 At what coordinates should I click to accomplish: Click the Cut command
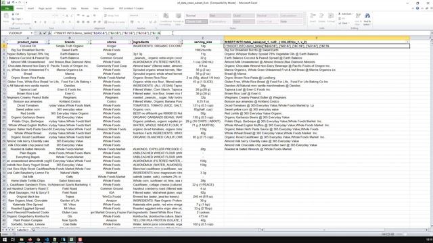click(16, 14)
